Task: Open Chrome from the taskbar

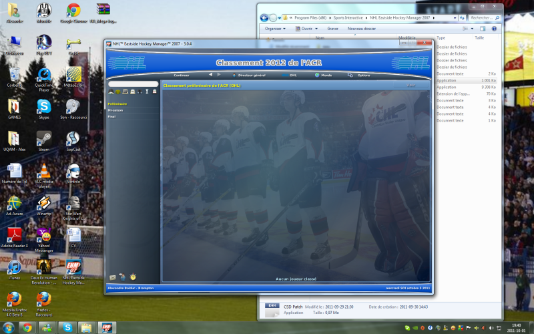Action: click(27, 328)
